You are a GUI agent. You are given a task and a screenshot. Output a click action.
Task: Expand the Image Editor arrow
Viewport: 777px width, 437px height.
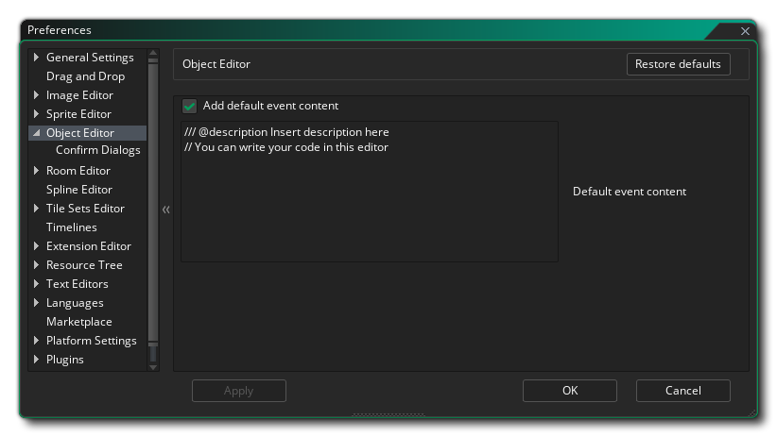tap(37, 95)
